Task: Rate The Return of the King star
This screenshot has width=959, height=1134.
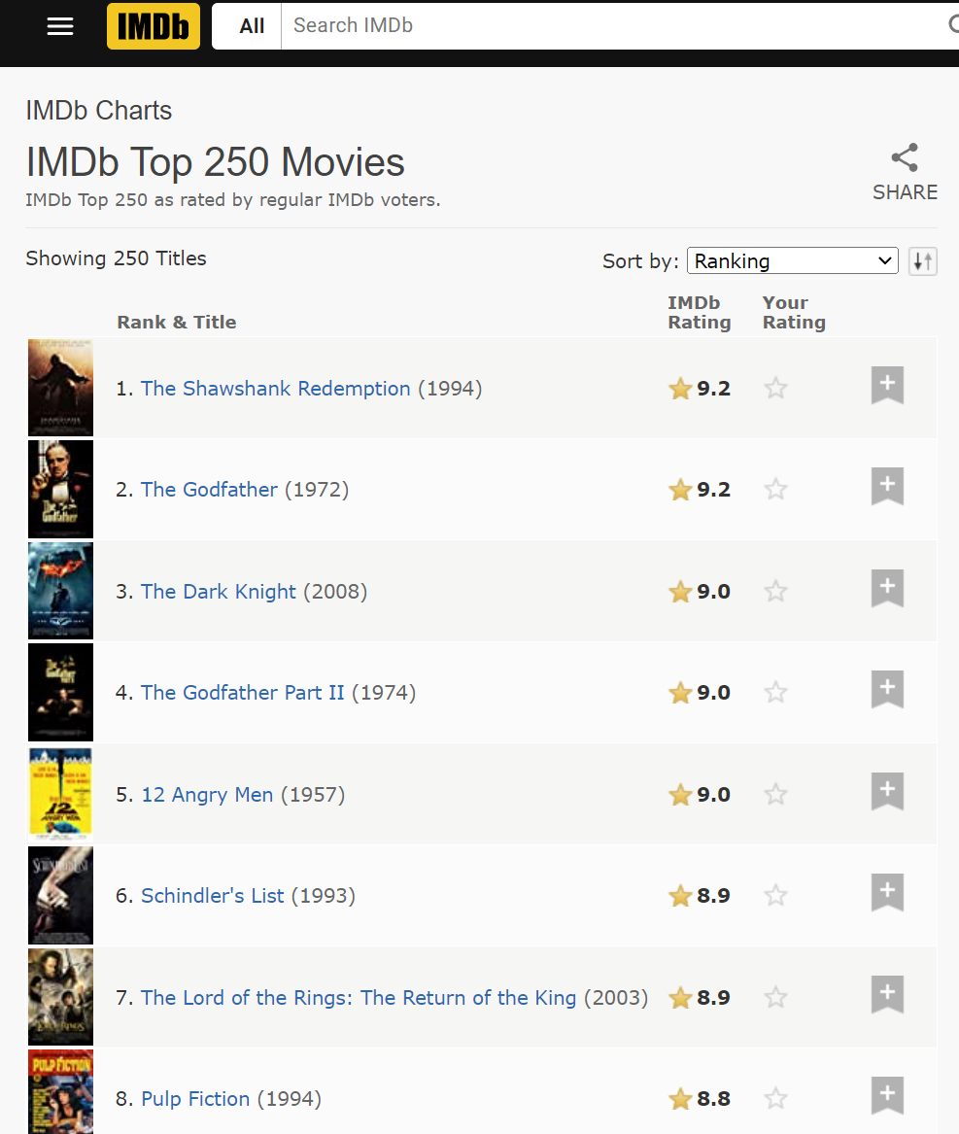Action: pos(775,998)
